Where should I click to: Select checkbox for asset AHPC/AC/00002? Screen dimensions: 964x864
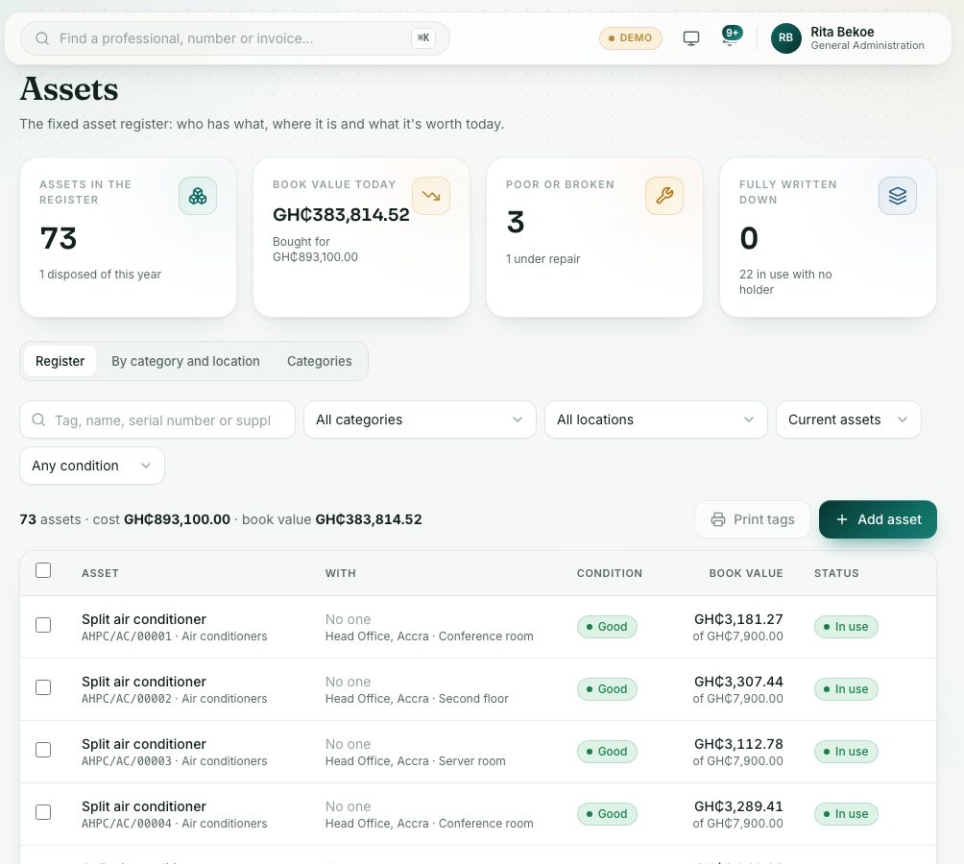(43, 687)
